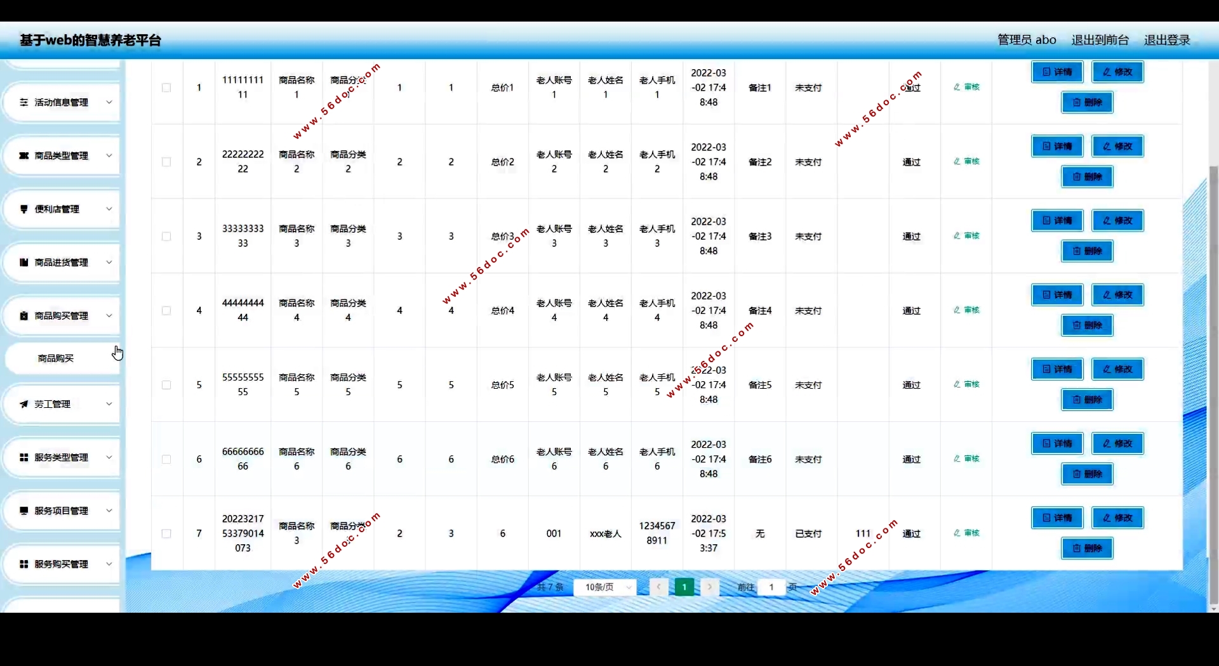Viewport: 1219px width, 666px height.
Task: Open the 便利店管理 menu label
Action: pos(57,209)
